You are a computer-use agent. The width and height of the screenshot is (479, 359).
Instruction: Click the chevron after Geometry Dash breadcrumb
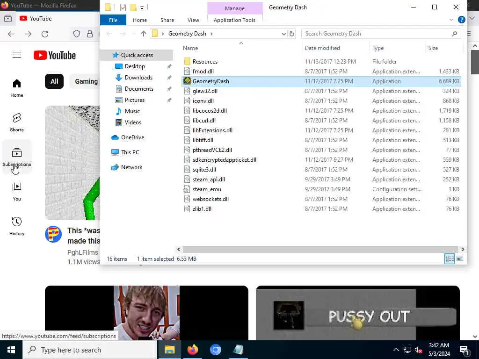pos(211,34)
